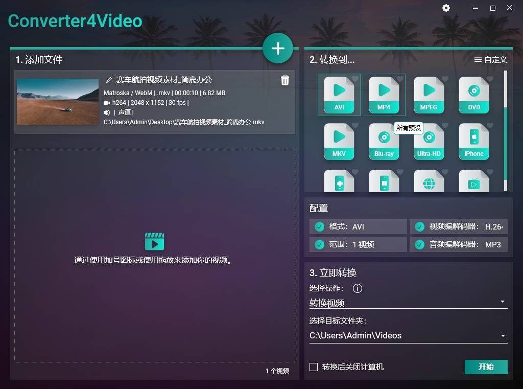Pick the DVD format preset
523x389 pixels.
point(473,95)
